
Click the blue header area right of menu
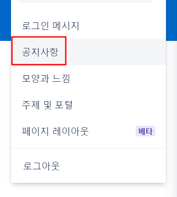click(x=172, y=20)
